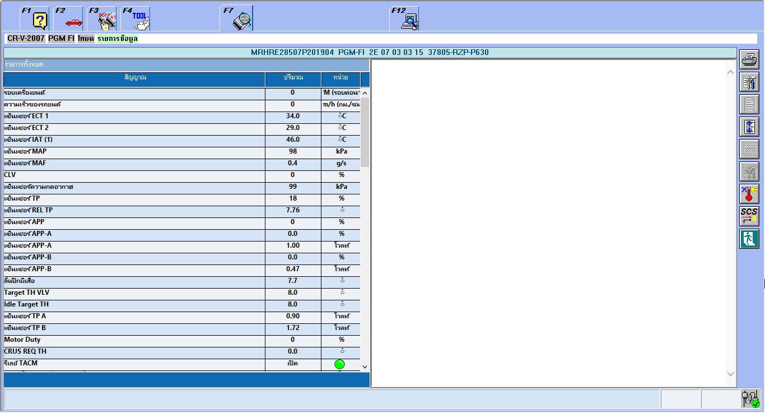
Task: Select the ลิ้นปีกผีเสื้อ row
Action: click(183, 281)
